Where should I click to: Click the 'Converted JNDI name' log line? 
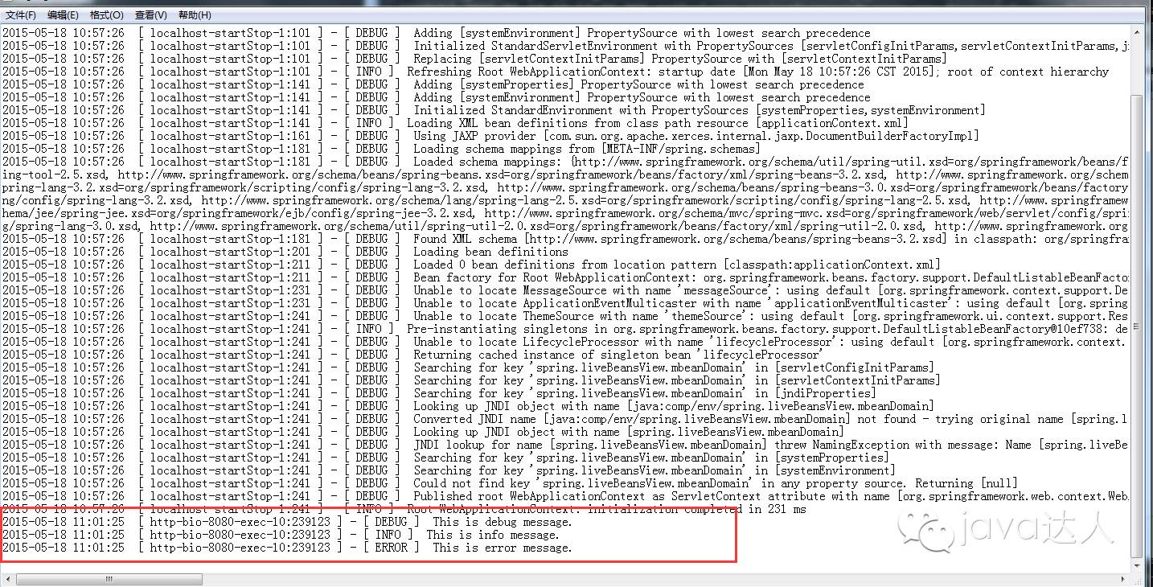565,419
